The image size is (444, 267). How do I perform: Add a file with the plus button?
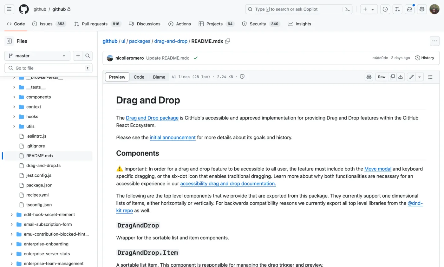78,56
